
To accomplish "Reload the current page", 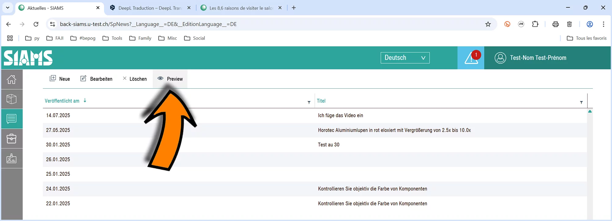I will point(36,24).
